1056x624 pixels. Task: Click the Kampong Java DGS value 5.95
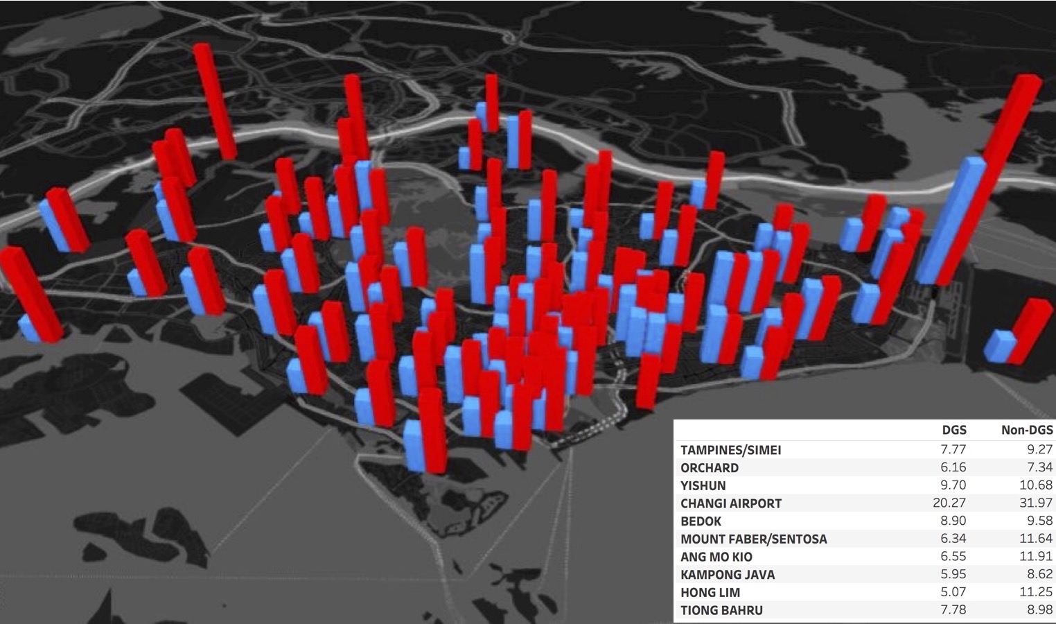(x=954, y=575)
